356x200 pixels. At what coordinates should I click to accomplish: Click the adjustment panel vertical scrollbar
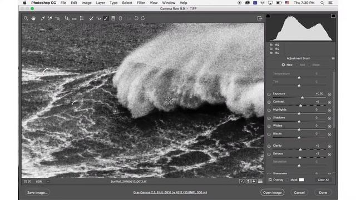coord(334,100)
